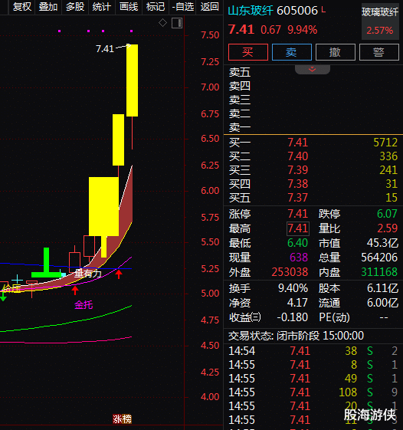Click 返回 to go back
Screen dimensions: 403x430
209,7
